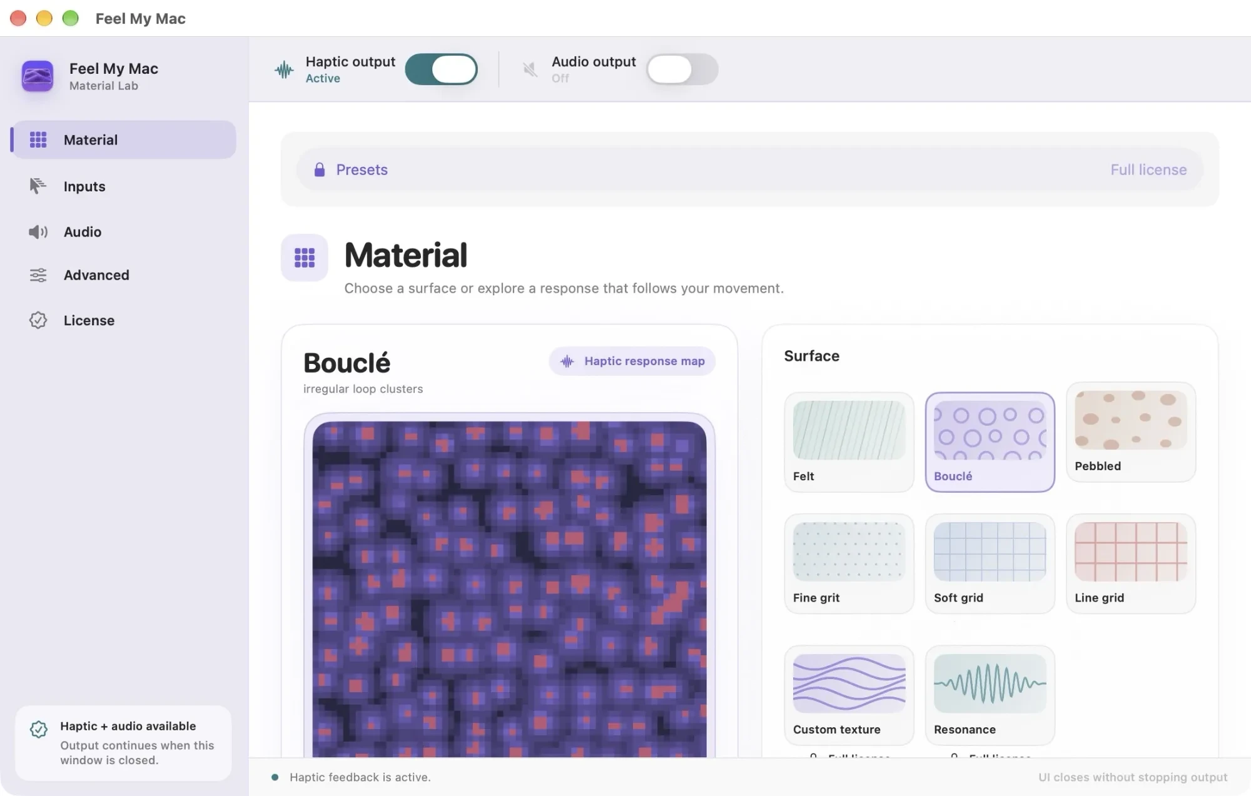Click the large grid icon beside Material heading
Viewport: 1251px width, 796px height.
tap(305, 258)
